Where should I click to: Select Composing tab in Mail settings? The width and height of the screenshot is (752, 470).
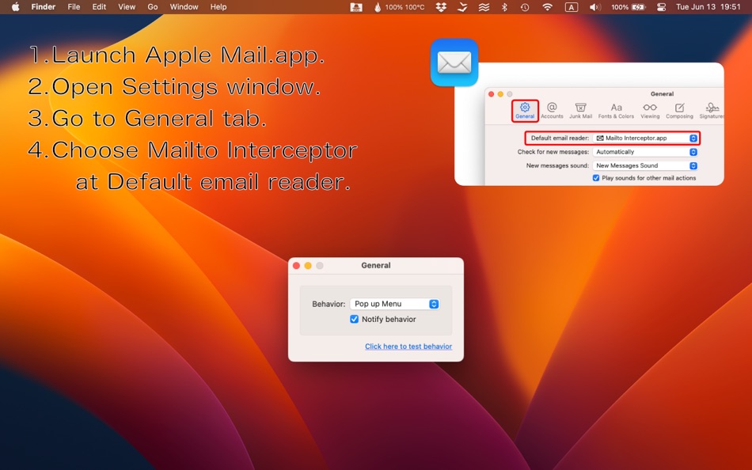(679, 110)
